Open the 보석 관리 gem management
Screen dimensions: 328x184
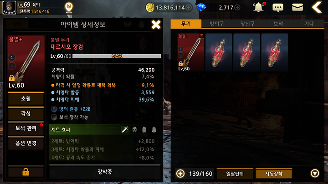coord(26,128)
